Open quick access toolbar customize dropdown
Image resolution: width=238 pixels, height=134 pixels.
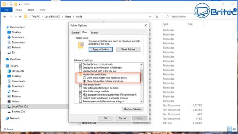point(20,4)
